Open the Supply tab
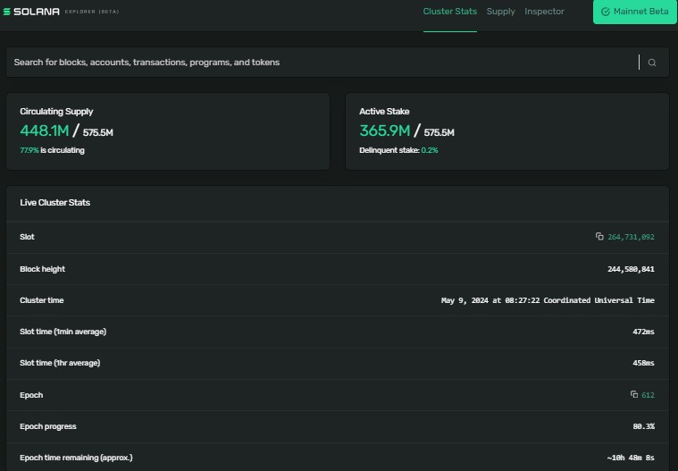 [x=500, y=12]
